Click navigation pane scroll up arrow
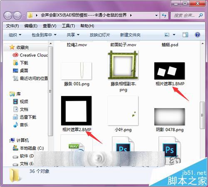208x187 pixels. click(51, 44)
